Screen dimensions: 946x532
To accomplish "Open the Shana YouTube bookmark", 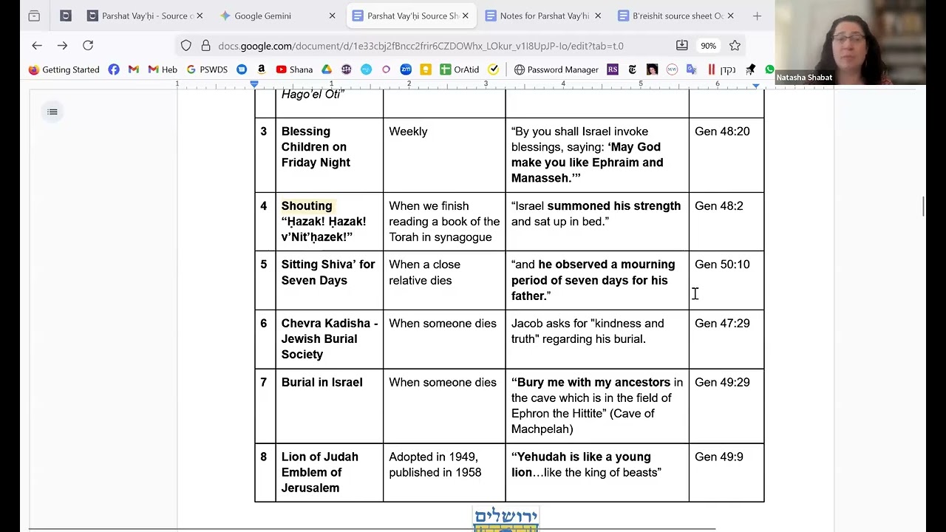I will [294, 69].
